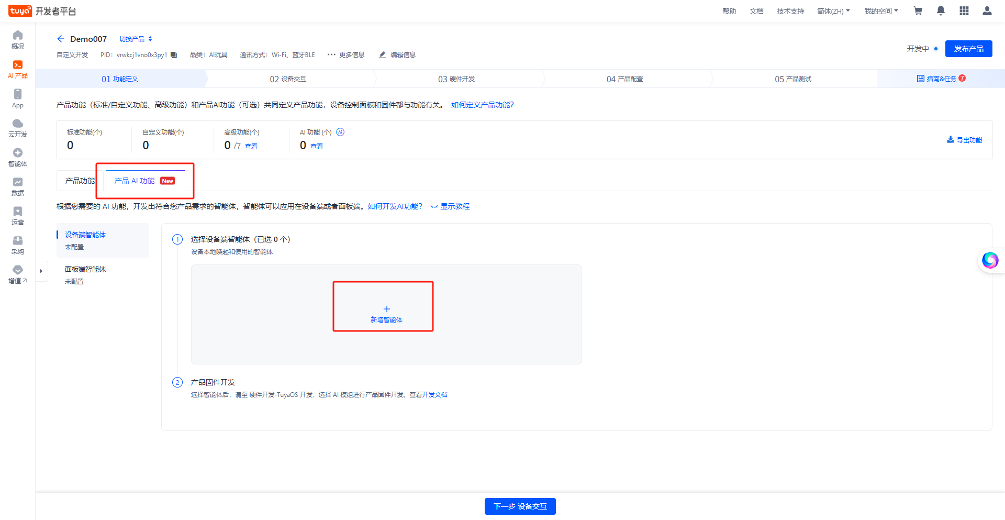Expand the sidebar with the arrow handle
This screenshot has height=520, width=1005.
point(41,271)
